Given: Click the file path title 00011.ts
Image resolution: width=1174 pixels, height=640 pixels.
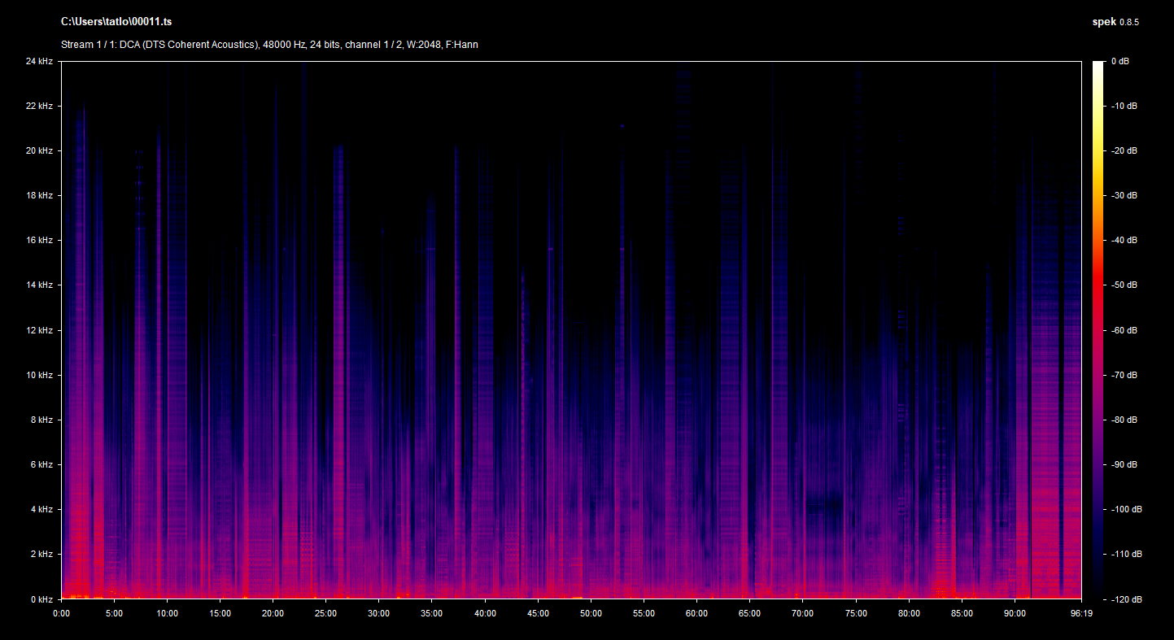Looking at the screenshot, I should coord(116,22).
